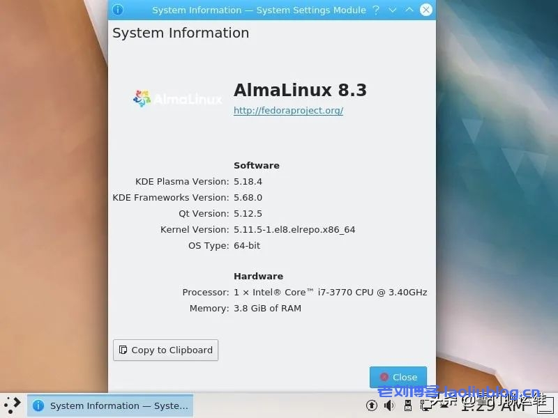Open window menu via title bar info icon
558x418 pixels.
pyautogui.click(x=118, y=10)
